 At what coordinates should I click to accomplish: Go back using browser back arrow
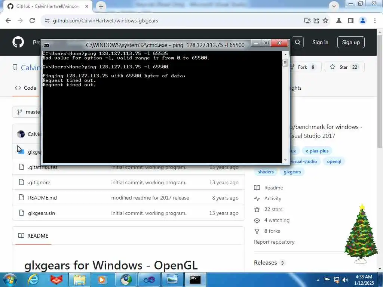pyautogui.click(x=8, y=21)
